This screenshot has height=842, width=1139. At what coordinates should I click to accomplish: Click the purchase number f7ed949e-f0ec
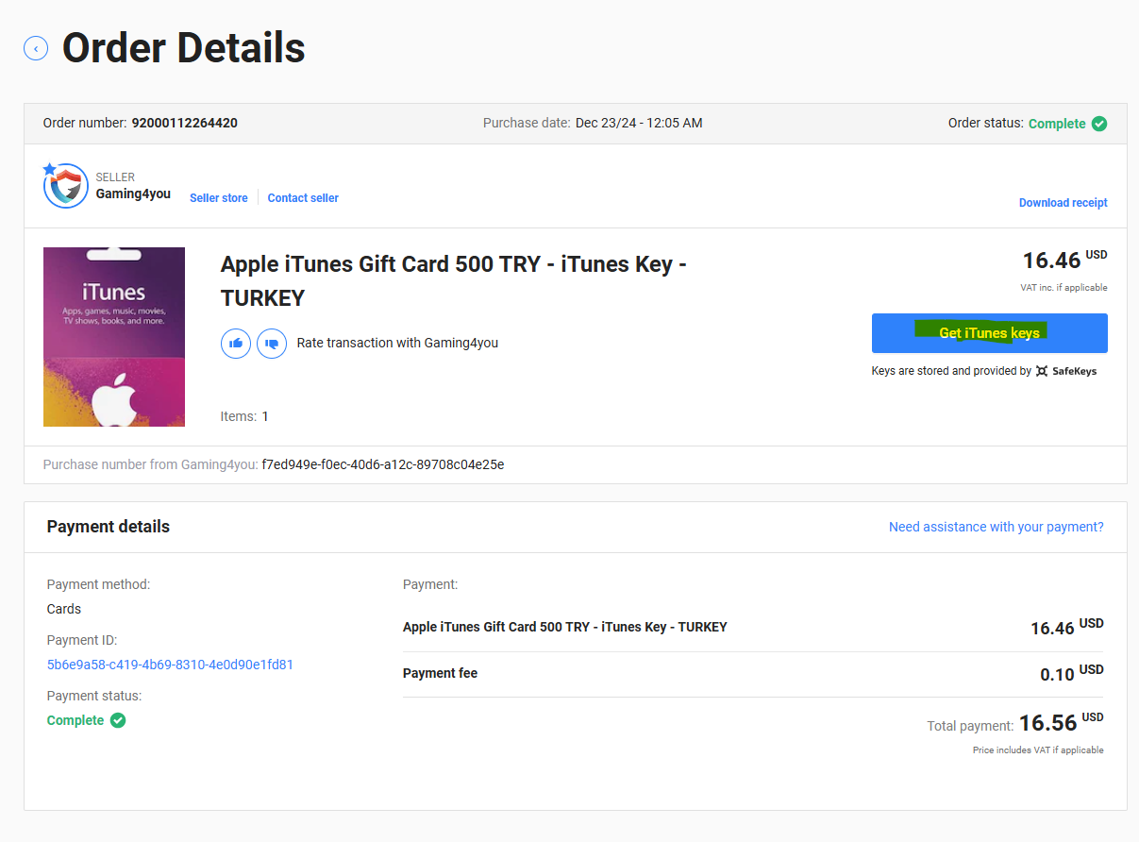click(383, 464)
